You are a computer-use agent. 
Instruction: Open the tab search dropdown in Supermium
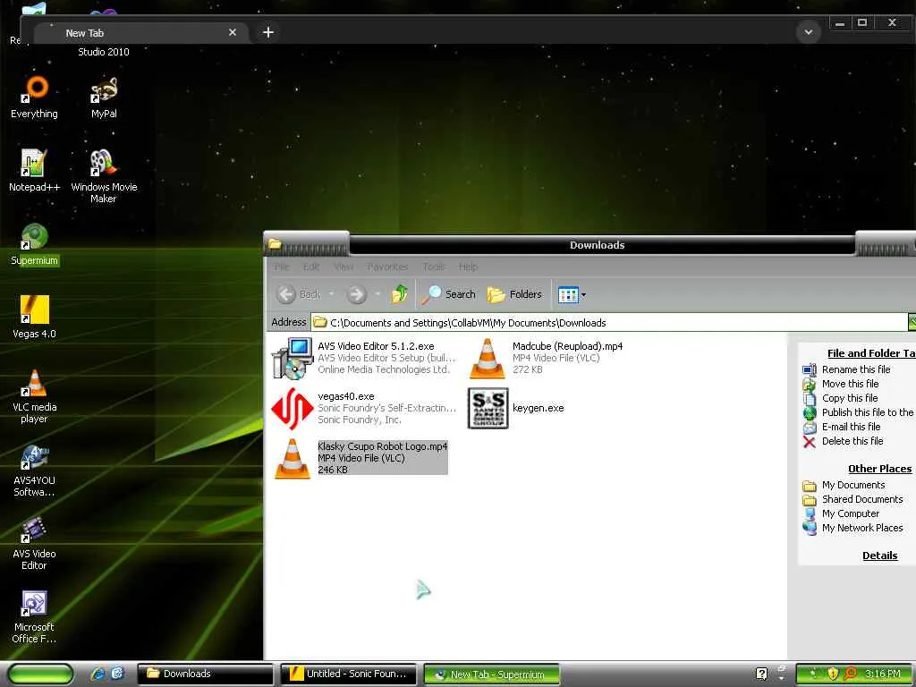[x=809, y=32]
